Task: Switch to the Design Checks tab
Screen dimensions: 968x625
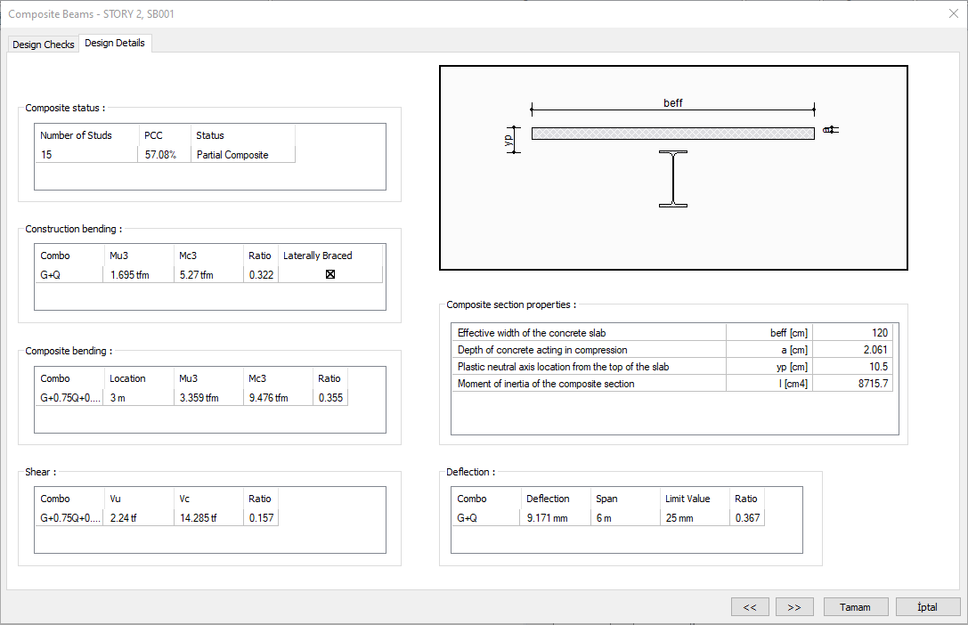Action: click(x=44, y=45)
